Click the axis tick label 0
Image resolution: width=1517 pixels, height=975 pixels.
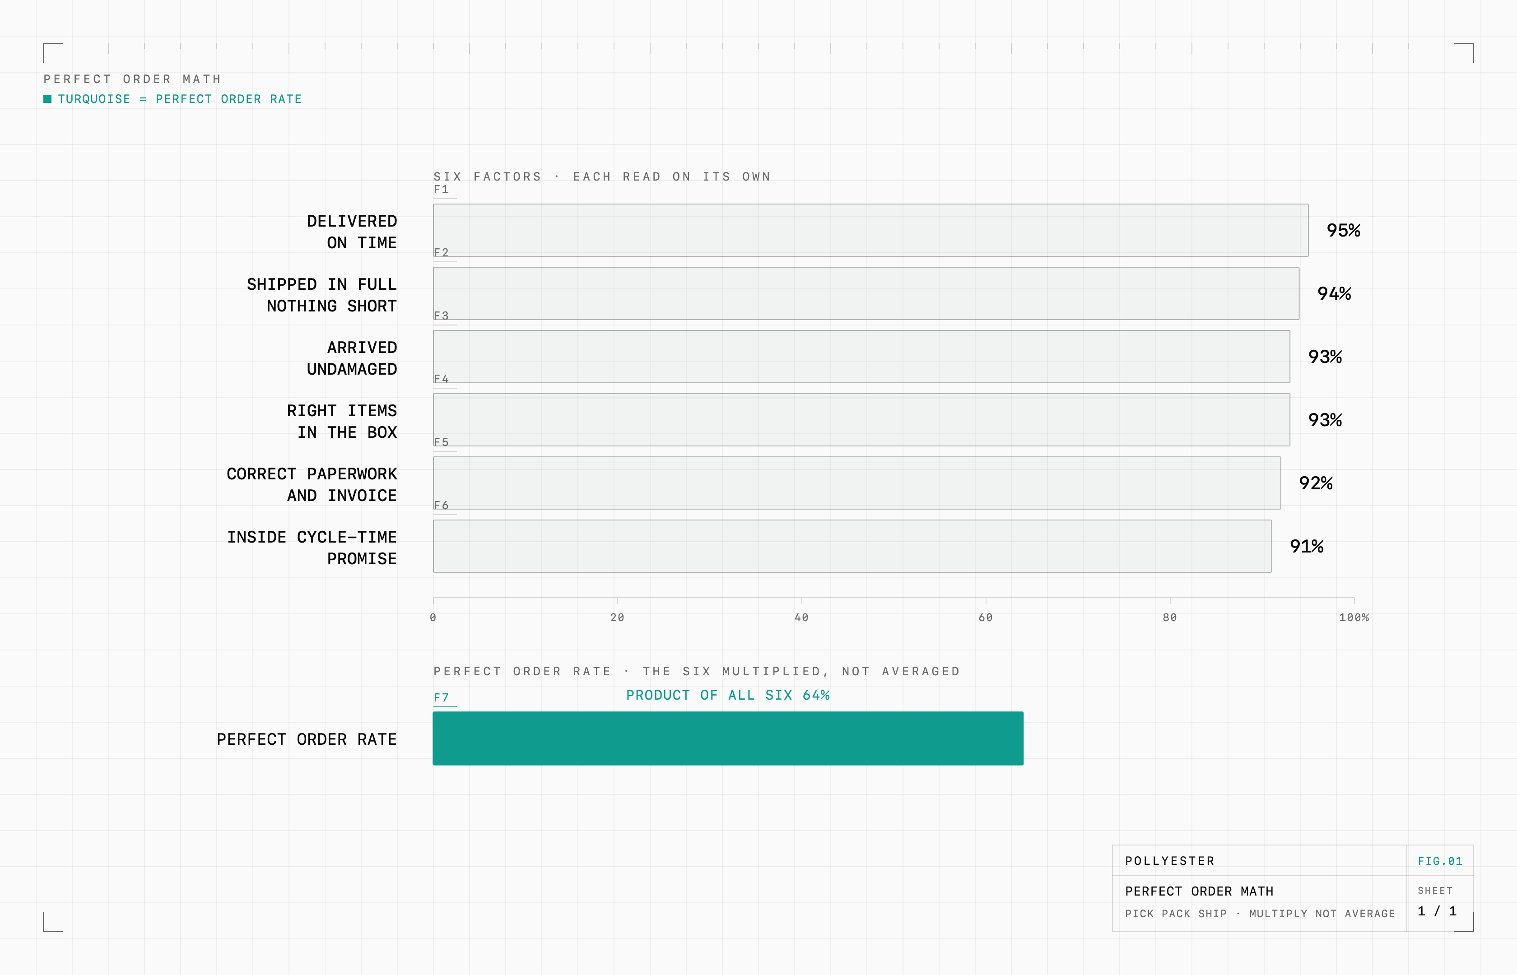433,617
